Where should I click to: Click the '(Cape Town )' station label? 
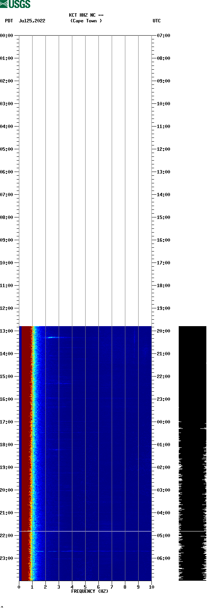pyautogui.click(x=86, y=21)
